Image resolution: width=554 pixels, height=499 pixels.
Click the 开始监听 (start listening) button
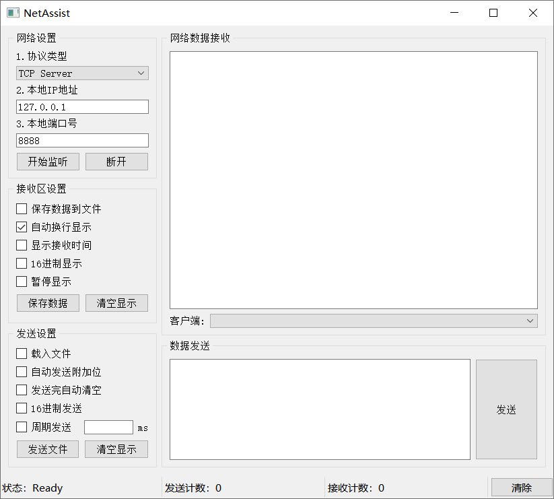pos(48,162)
